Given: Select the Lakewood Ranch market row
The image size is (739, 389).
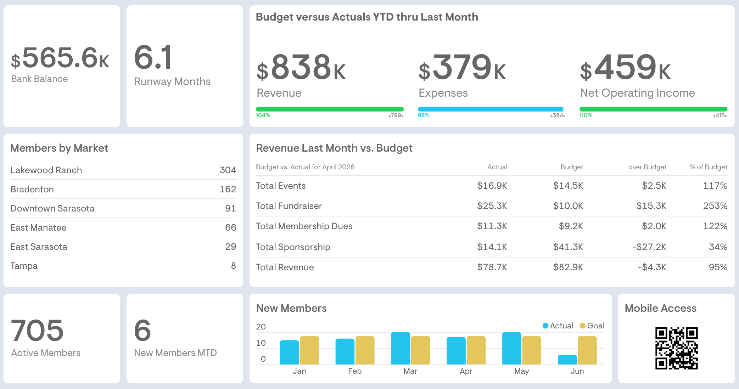Looking at the screenshot, I should coord(123,170).
